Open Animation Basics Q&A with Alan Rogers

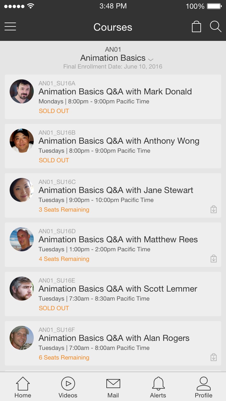(114, 338)
